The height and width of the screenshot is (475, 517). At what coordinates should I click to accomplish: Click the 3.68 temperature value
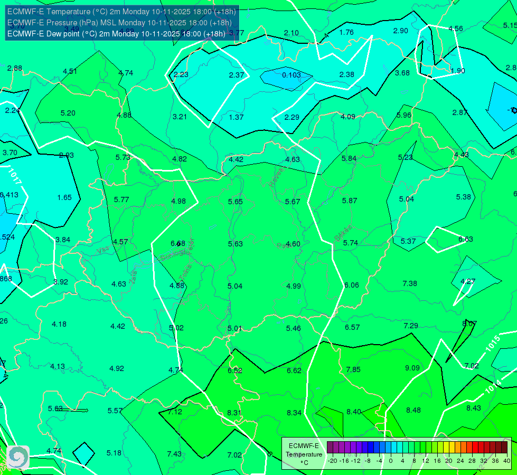[402, 73]
